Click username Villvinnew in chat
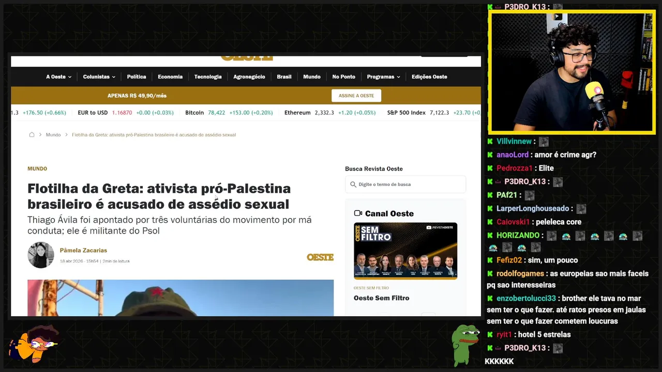662x372 pixels. pyautogui.click(x=514, y=141)
